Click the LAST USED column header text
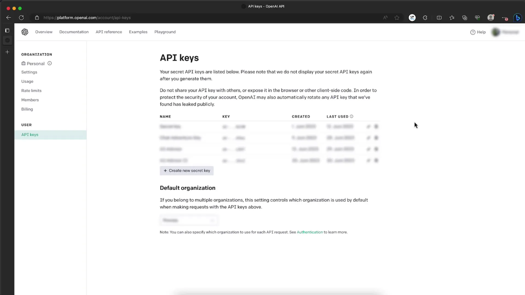The width and height of the screenshot is (525, 295). pyautogui.click(x=337, y=117)
